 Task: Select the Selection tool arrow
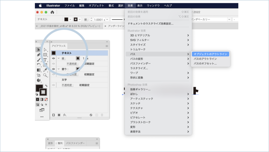pos(38,50)
